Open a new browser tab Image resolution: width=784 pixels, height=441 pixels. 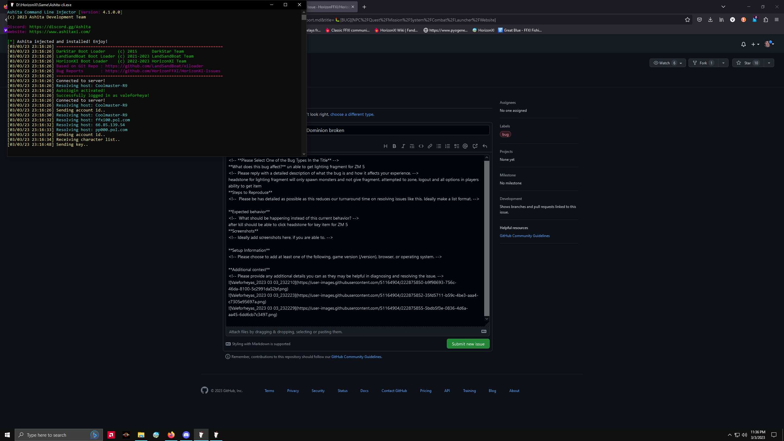[364, 7]
